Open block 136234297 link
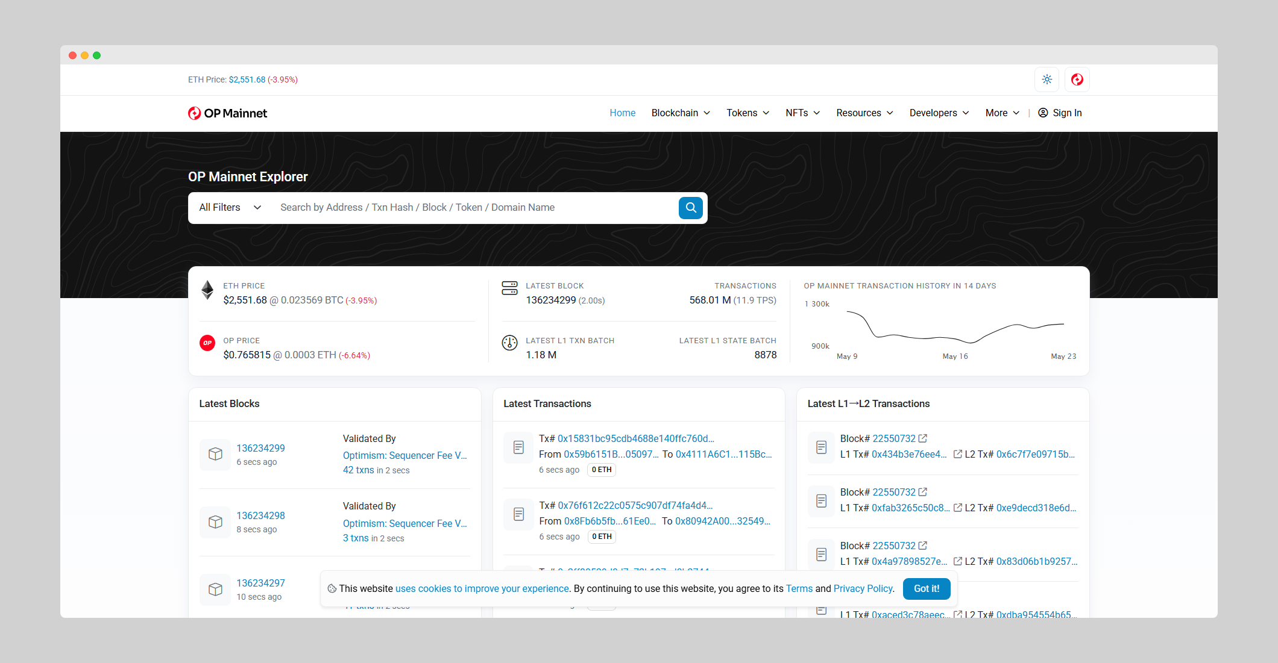Image resolution: width=1278 pixels, height=663 pixels. coord(260,584)
